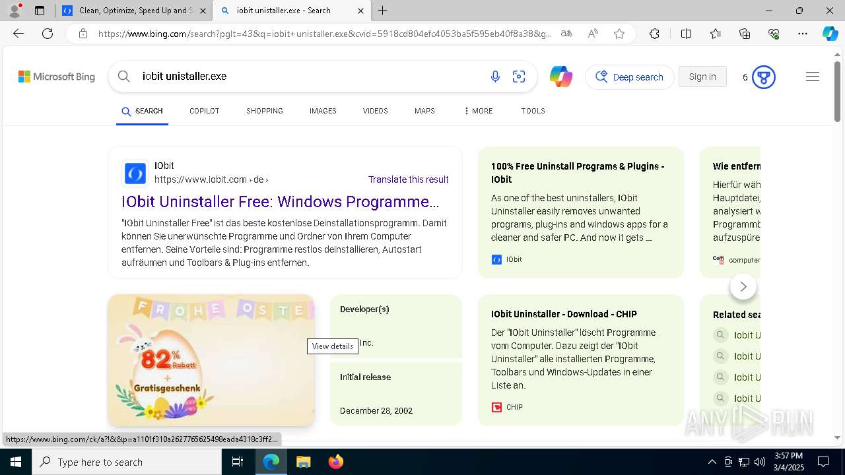Click the Bing search magnifier icon
This screenshot has width=845, height=475.
(123, 77)
